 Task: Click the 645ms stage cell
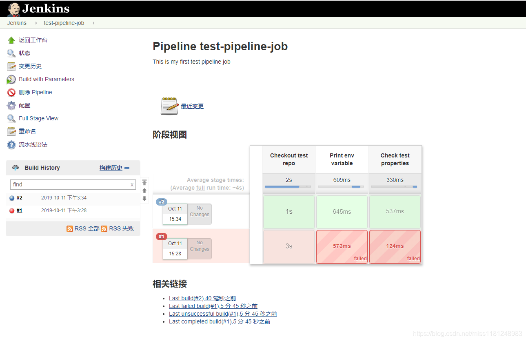342,212
